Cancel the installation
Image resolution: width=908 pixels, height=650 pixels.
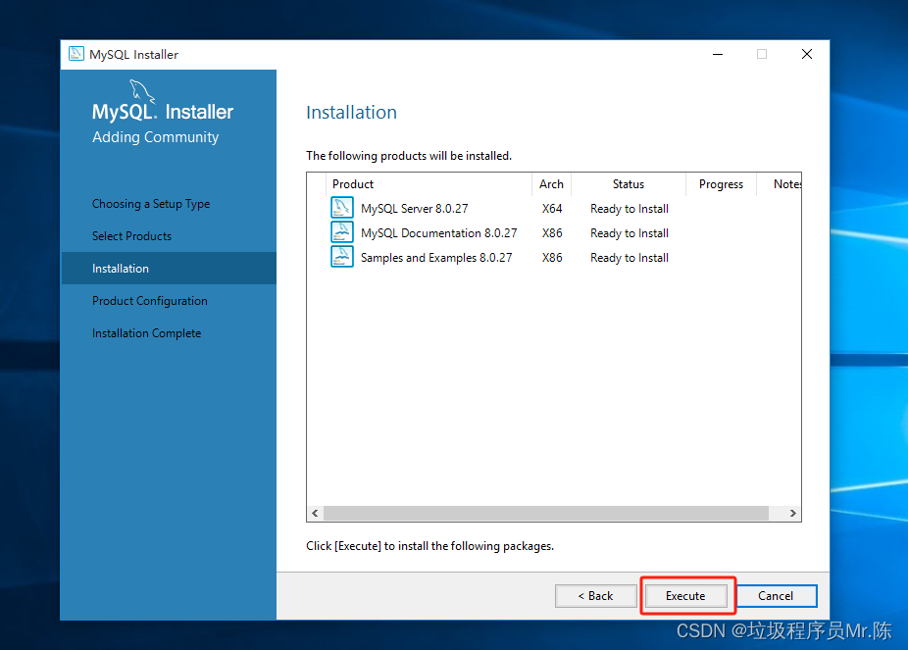pyautogui.click(x=776, y=596)
